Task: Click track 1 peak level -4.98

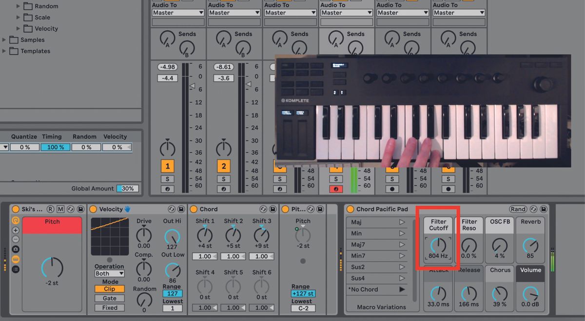Action: (x=167, y=67)
